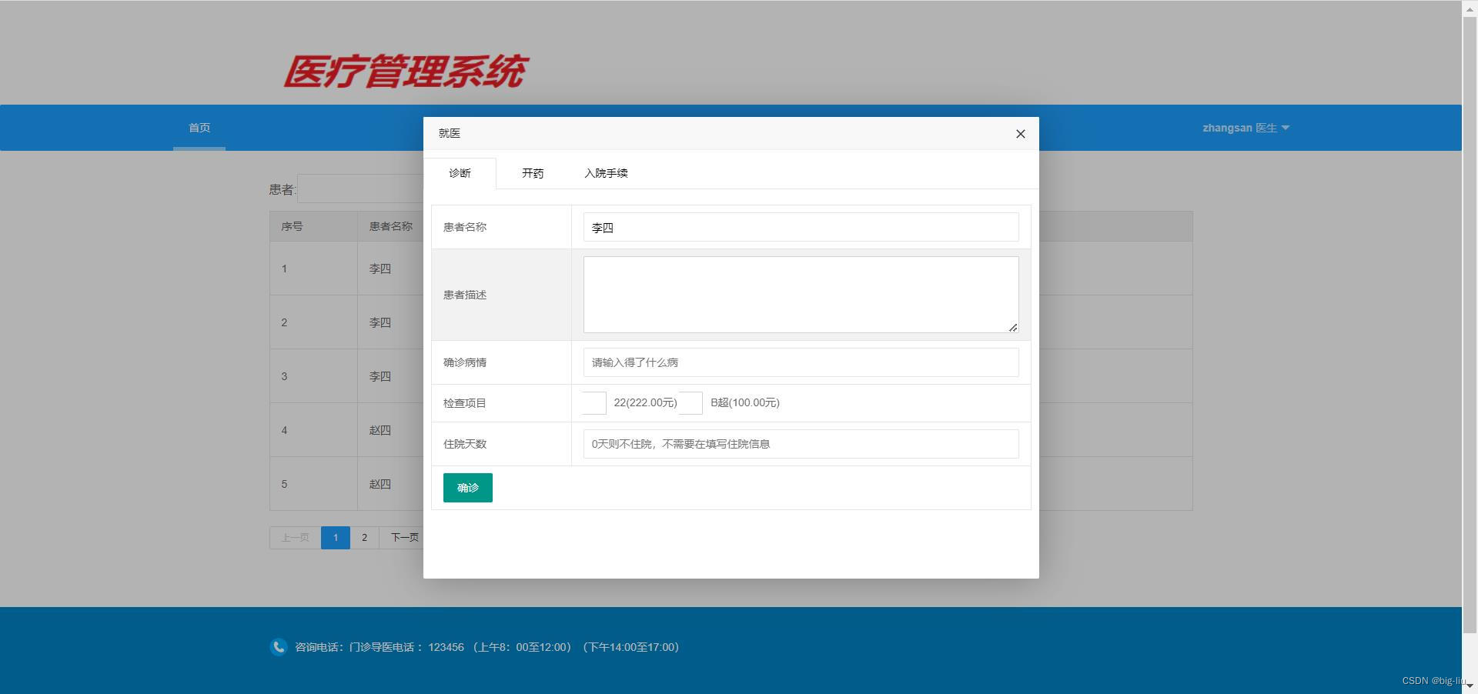Click the 患者 search field
1478x694 pixels.
coord(360,189)
